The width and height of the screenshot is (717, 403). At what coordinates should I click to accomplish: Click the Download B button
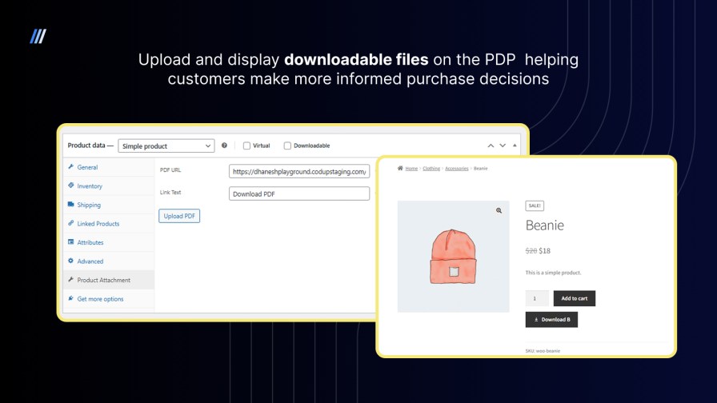tap(551, 319)
